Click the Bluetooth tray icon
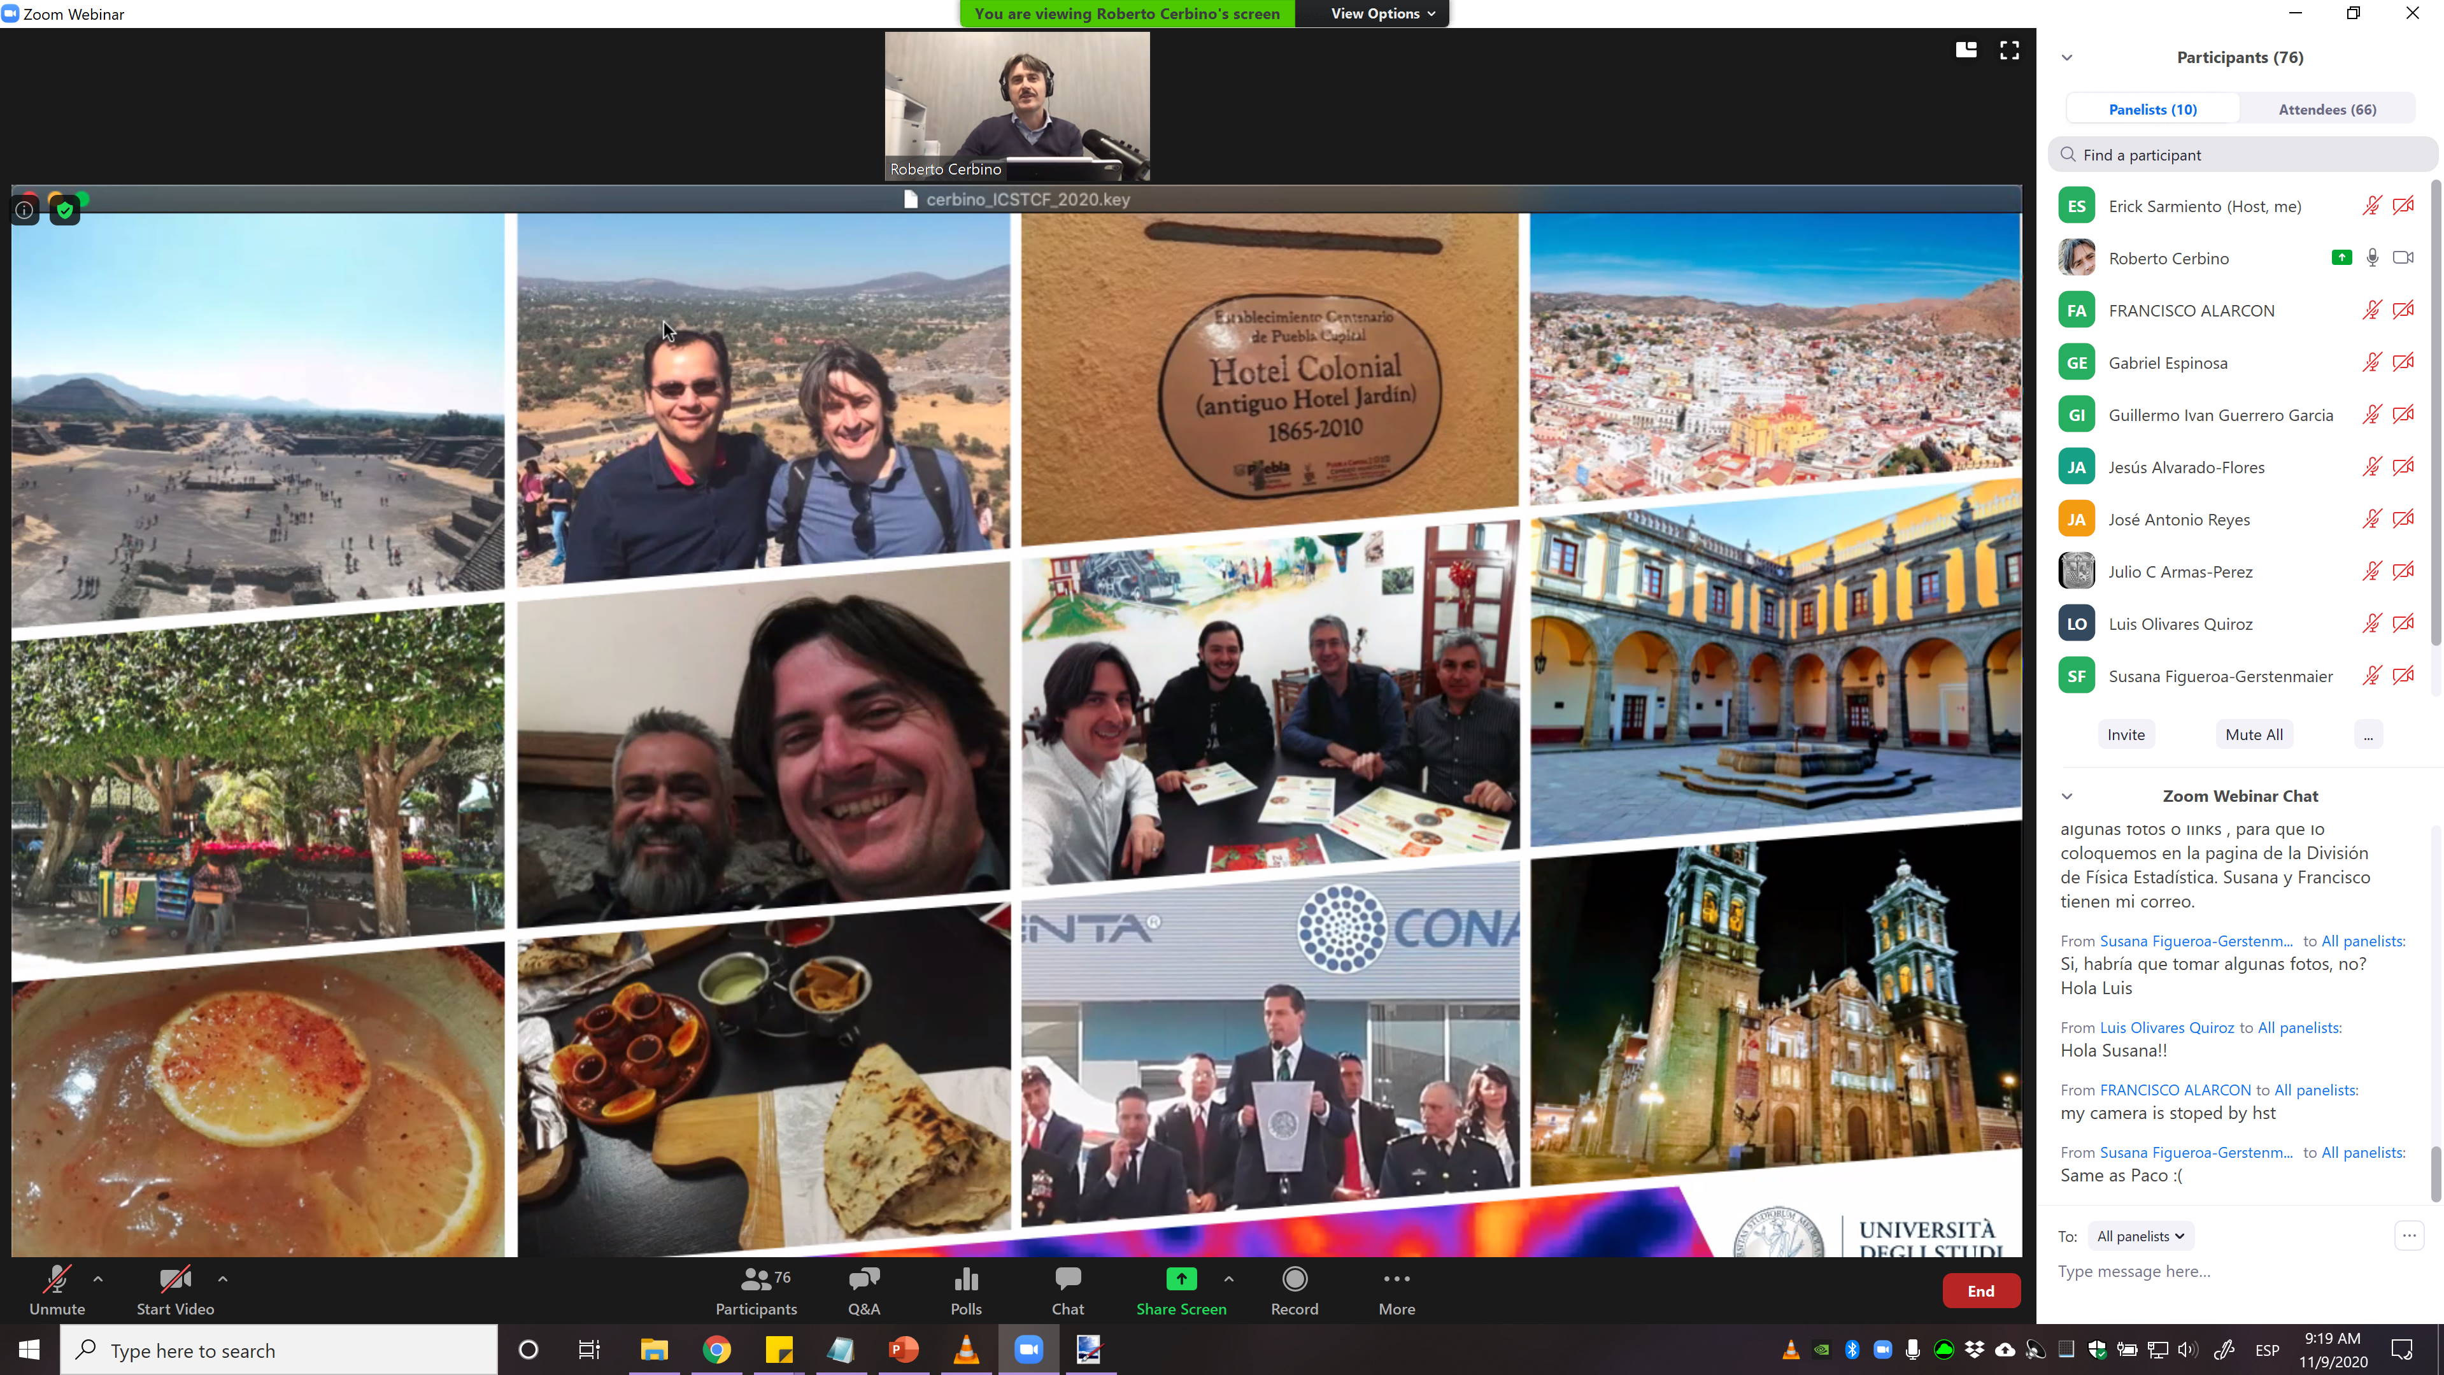 tap(1852, 1350)
